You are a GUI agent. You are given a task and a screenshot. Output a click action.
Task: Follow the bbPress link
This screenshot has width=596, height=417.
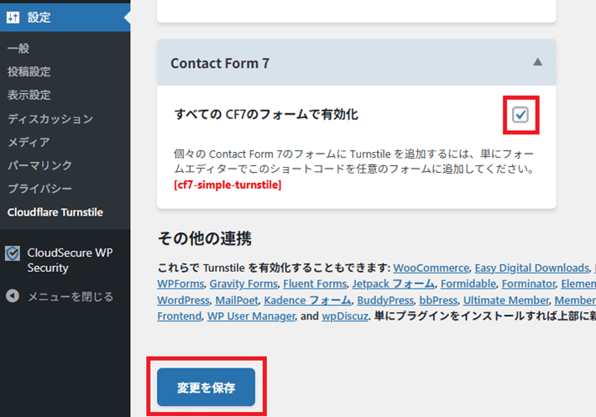tap(438, 300)
